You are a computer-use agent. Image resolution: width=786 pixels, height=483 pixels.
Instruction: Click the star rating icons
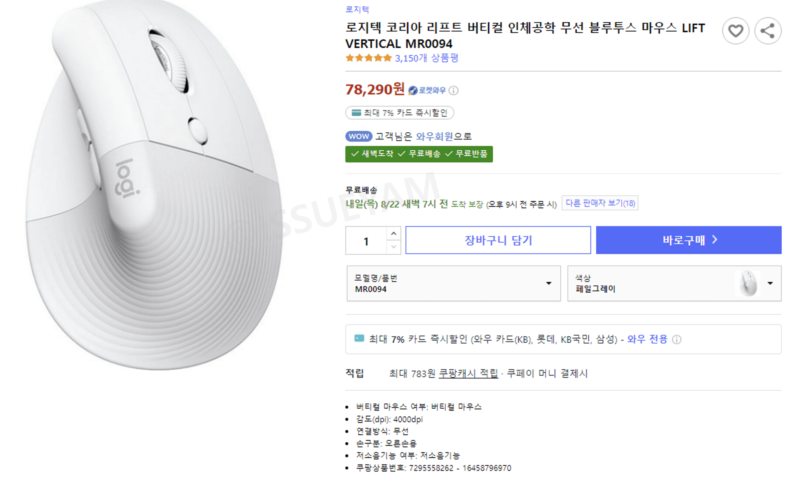pyautogui.click(x=368, y=58)
